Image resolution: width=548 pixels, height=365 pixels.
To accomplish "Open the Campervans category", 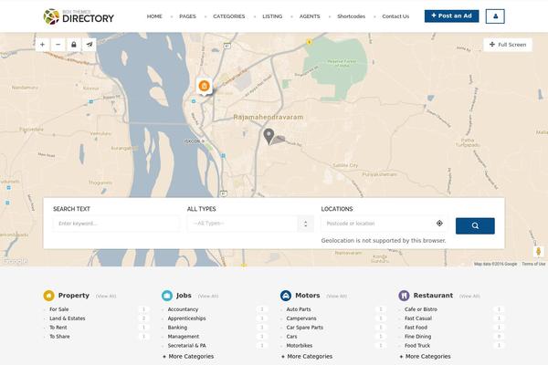I will pos(301,318).
